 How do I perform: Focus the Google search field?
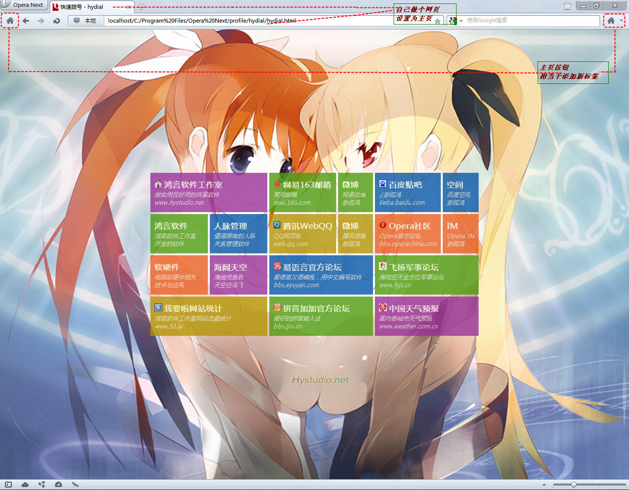click(532, 21)
